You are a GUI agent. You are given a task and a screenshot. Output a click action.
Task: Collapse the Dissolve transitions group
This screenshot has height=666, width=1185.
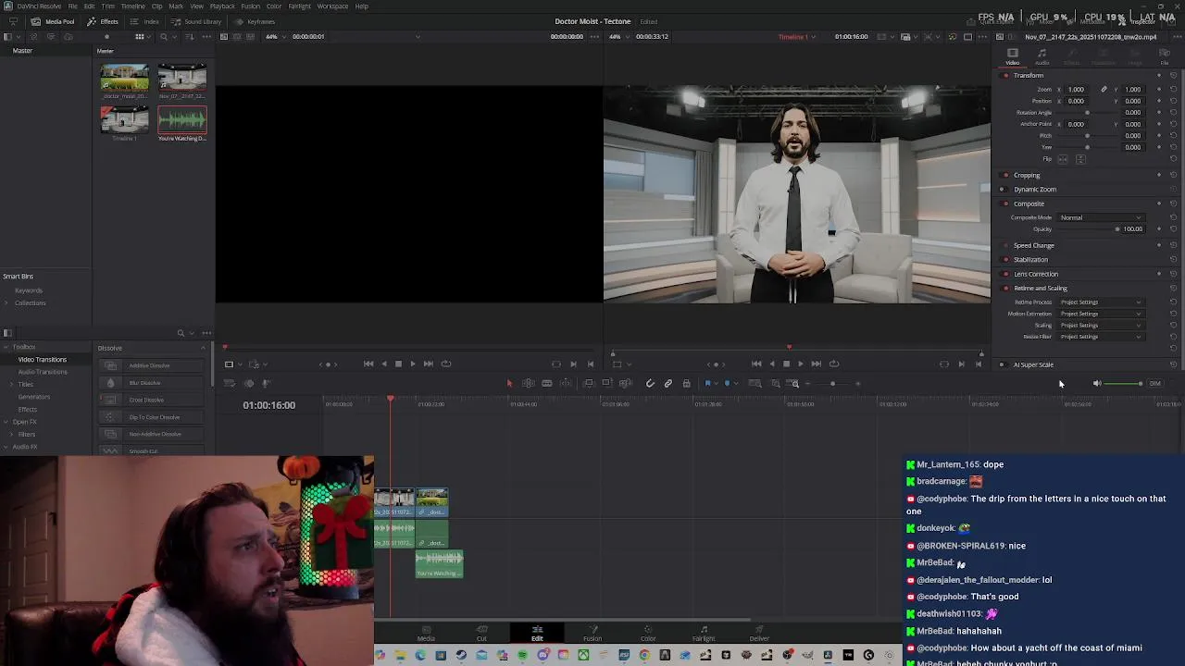coord(203,348)
